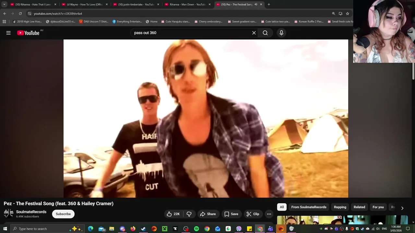Open Minecraft creeper icon on taskbar
The width and height of the screenshot is (415, 233).
point(165,229)
